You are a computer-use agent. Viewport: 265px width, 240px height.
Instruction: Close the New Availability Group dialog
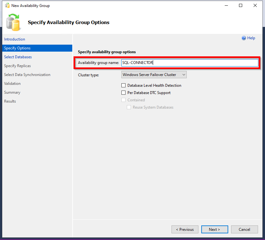coord(255,6)
